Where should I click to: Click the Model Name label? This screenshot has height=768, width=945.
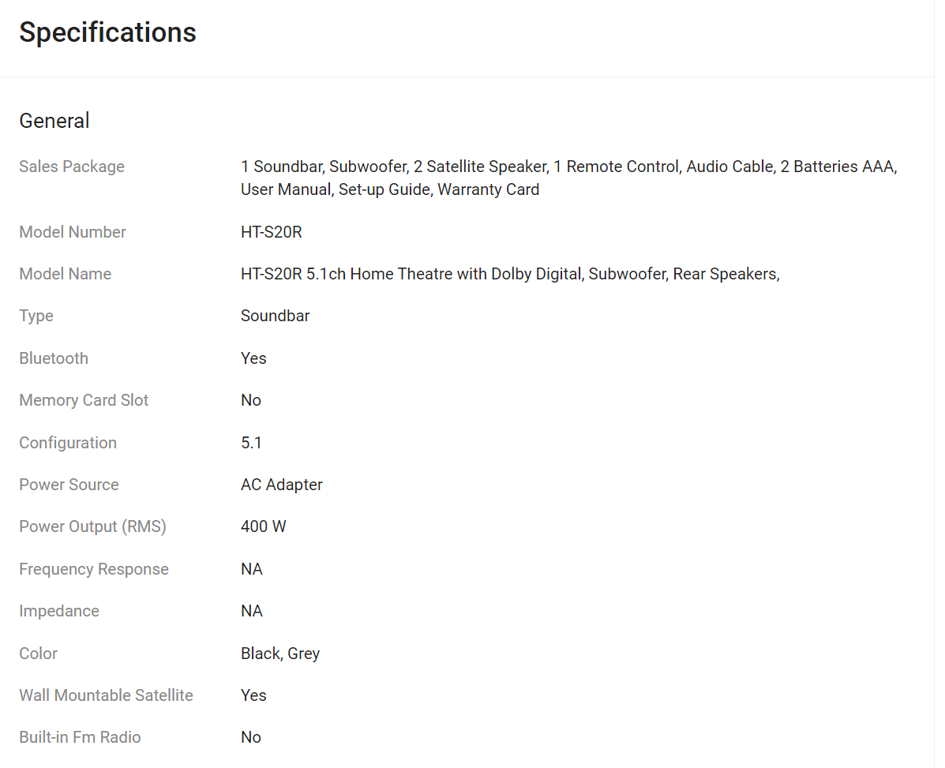coord(65,273)
